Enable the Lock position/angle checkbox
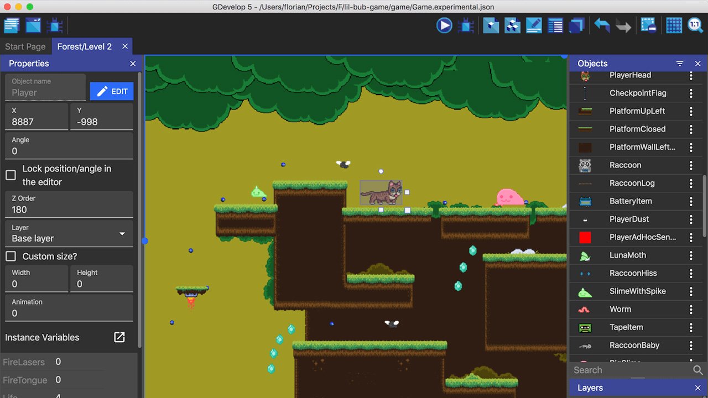This screenshot has height=398, width=708. [9, 175]
